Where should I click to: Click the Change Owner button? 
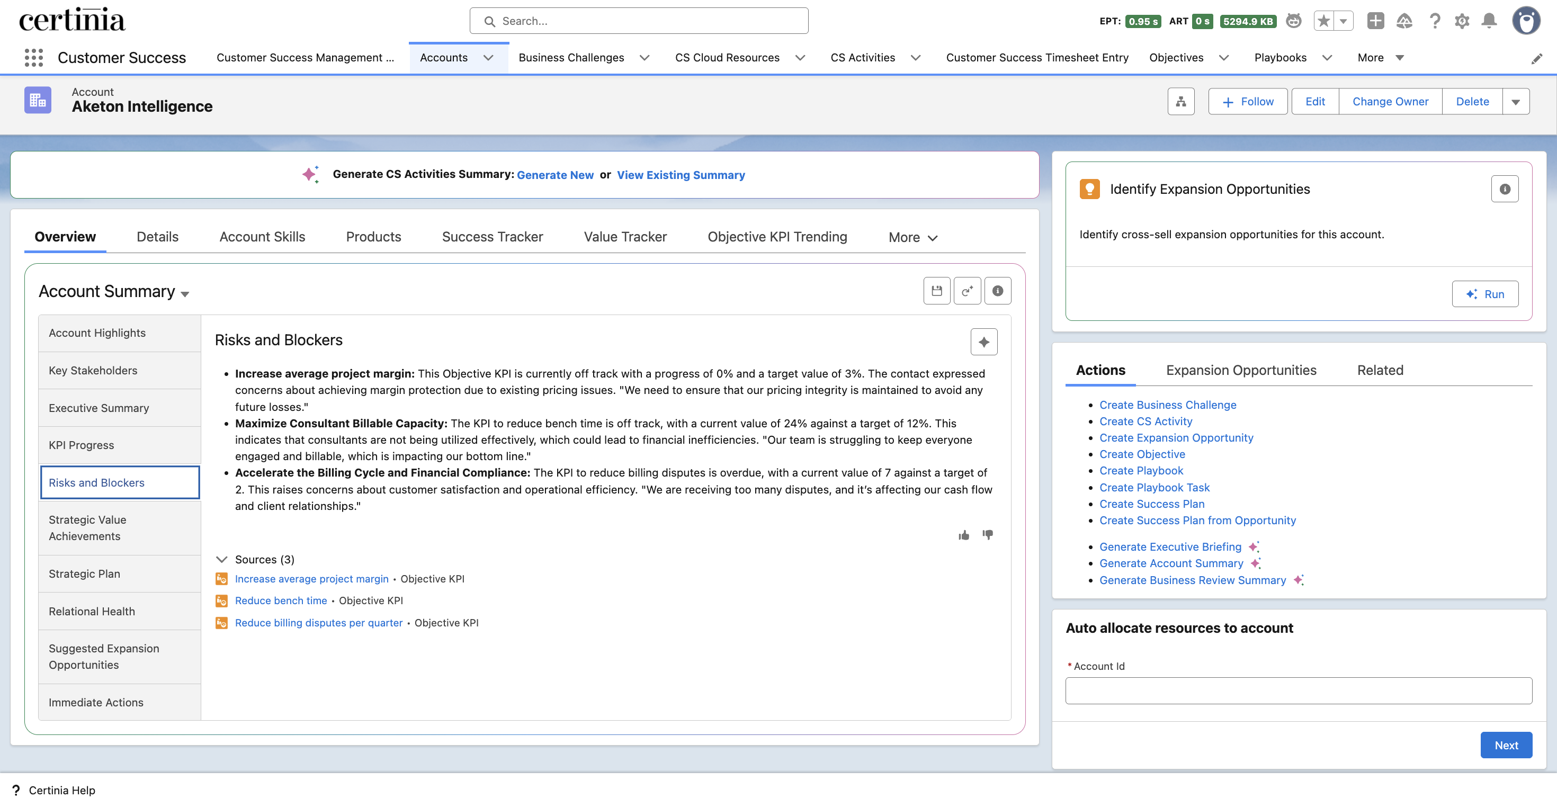(x=1390, y=102)
